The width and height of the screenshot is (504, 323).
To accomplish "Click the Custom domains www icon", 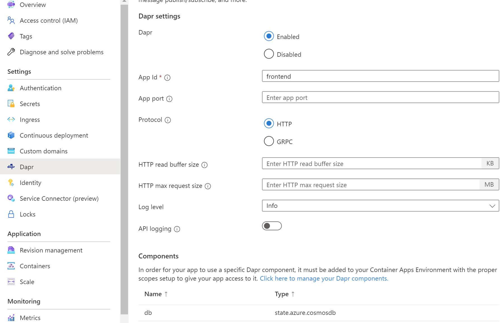I will 11,151.
